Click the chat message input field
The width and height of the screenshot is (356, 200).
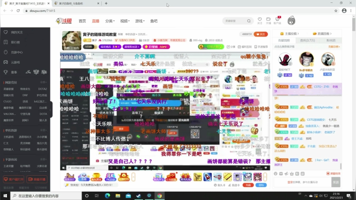[x=303, y=182]
